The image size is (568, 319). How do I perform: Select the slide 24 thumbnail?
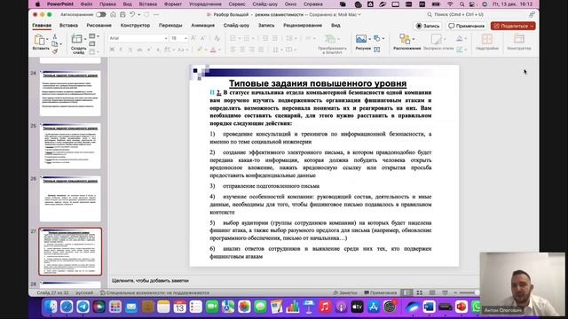70,93
